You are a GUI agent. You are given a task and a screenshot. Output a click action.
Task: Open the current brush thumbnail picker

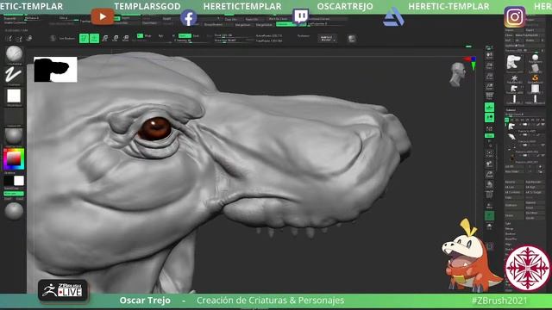tap(14, 53)
